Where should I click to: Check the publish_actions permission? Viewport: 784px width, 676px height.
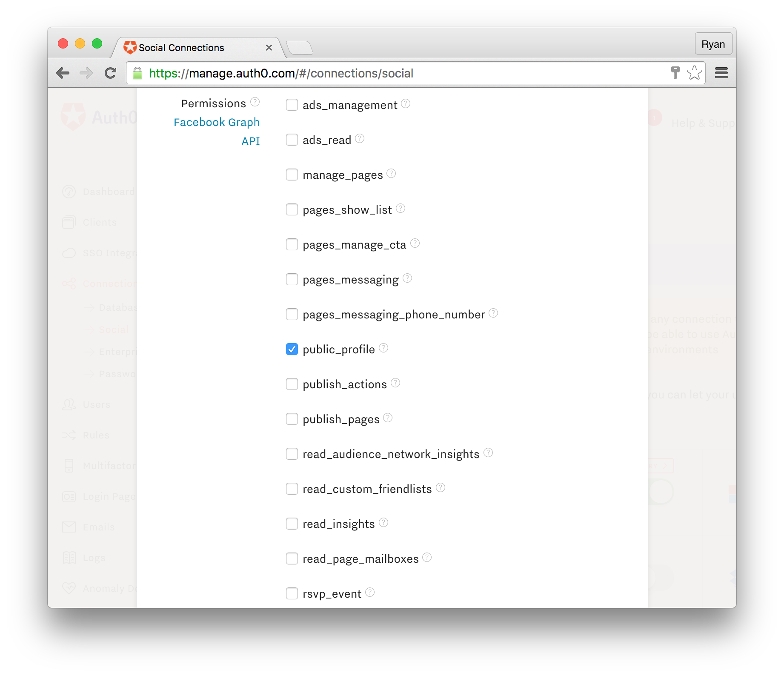click(x=292, y=384)
